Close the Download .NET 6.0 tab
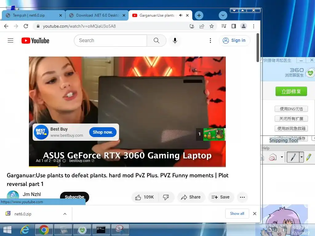This screenshot has height=236, width=315. pyautogui.click(x=124, y=15)
